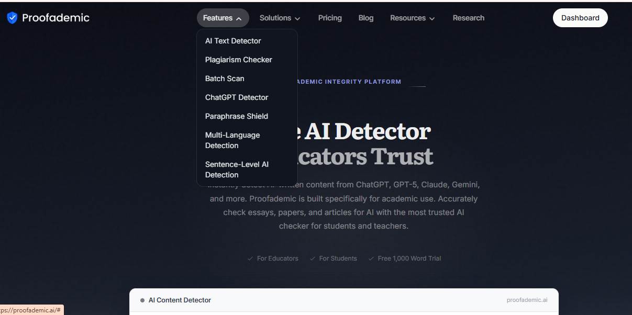Click the proofademic.ai label in detector panel
This screenshot has width=632, height=315.
click(527, 300)
